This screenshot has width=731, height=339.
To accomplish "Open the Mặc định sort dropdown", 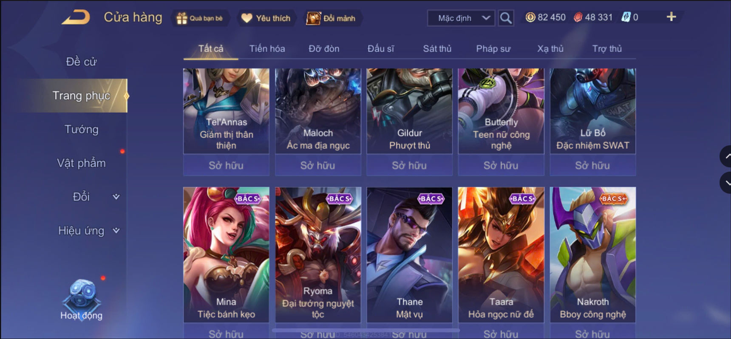I will 461,18.
